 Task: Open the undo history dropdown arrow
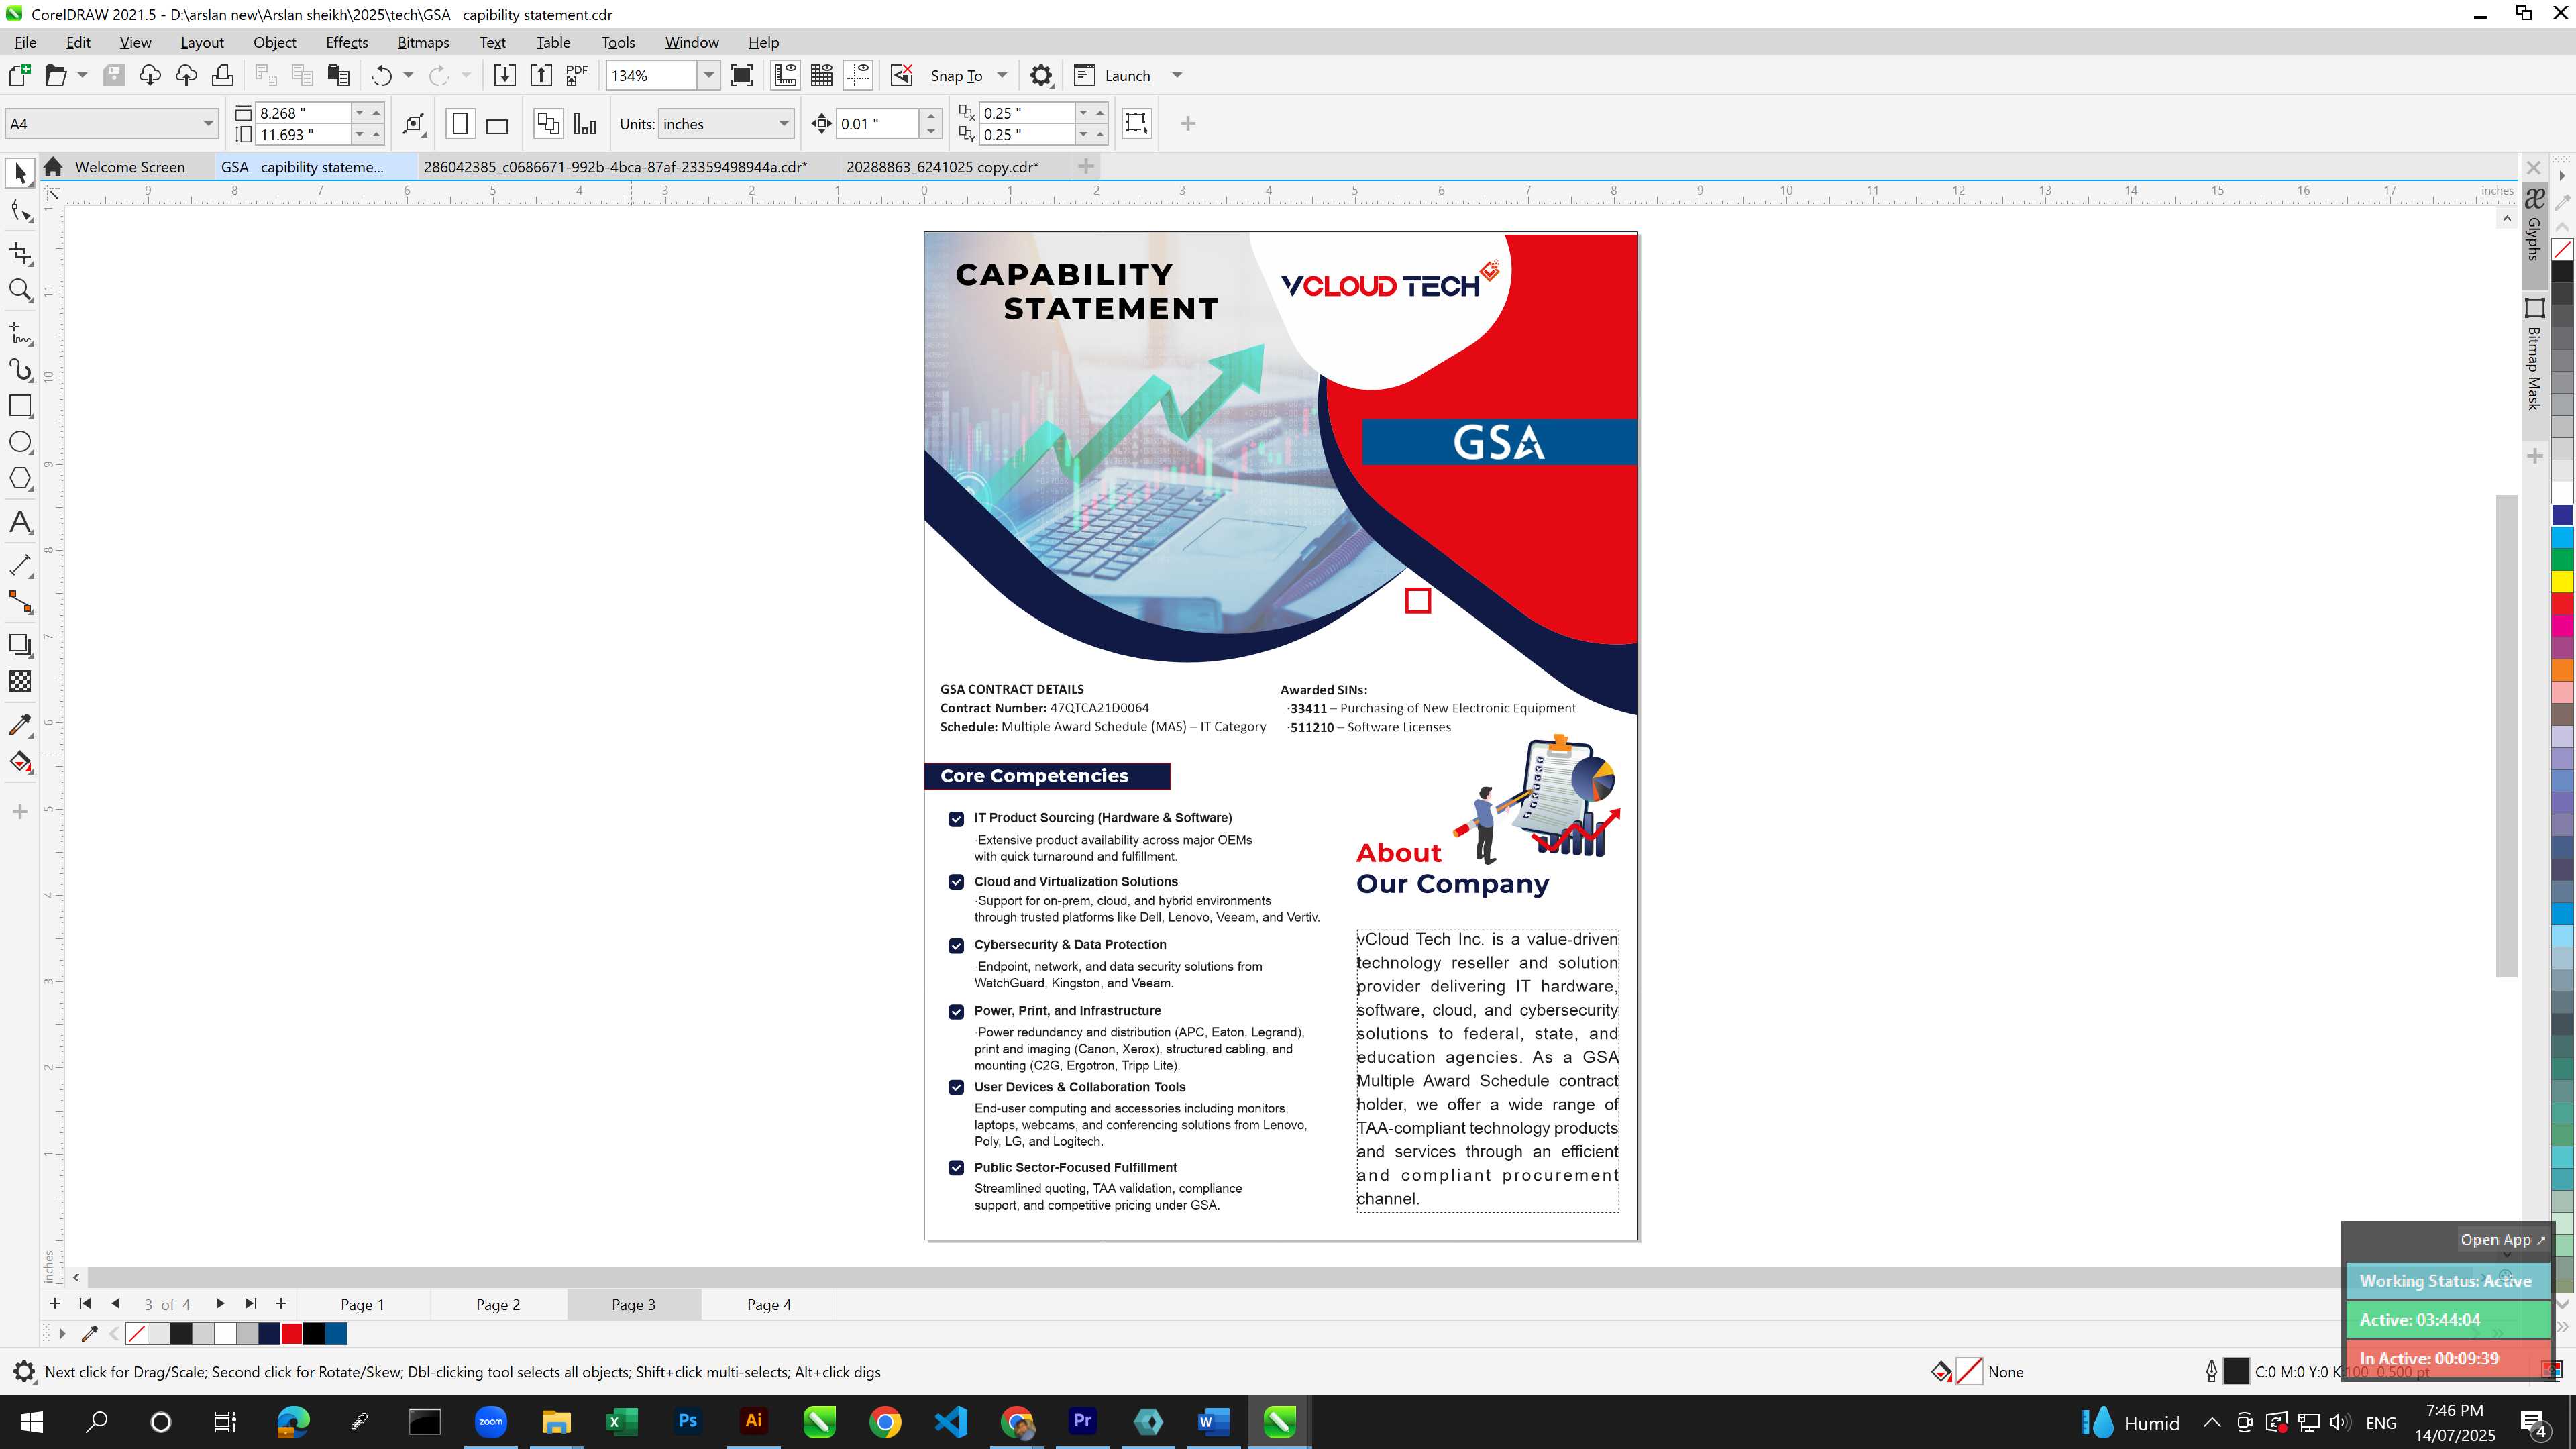pos(408,75)
